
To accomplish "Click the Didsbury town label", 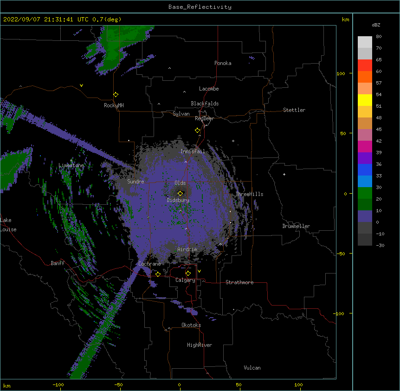I will click(178, 200).
